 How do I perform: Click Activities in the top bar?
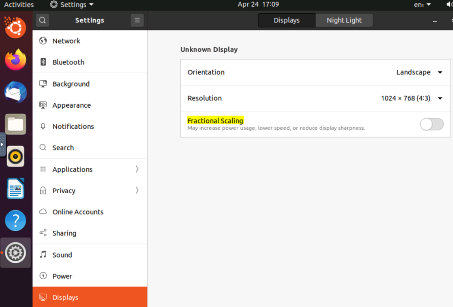tap(19, 4)
